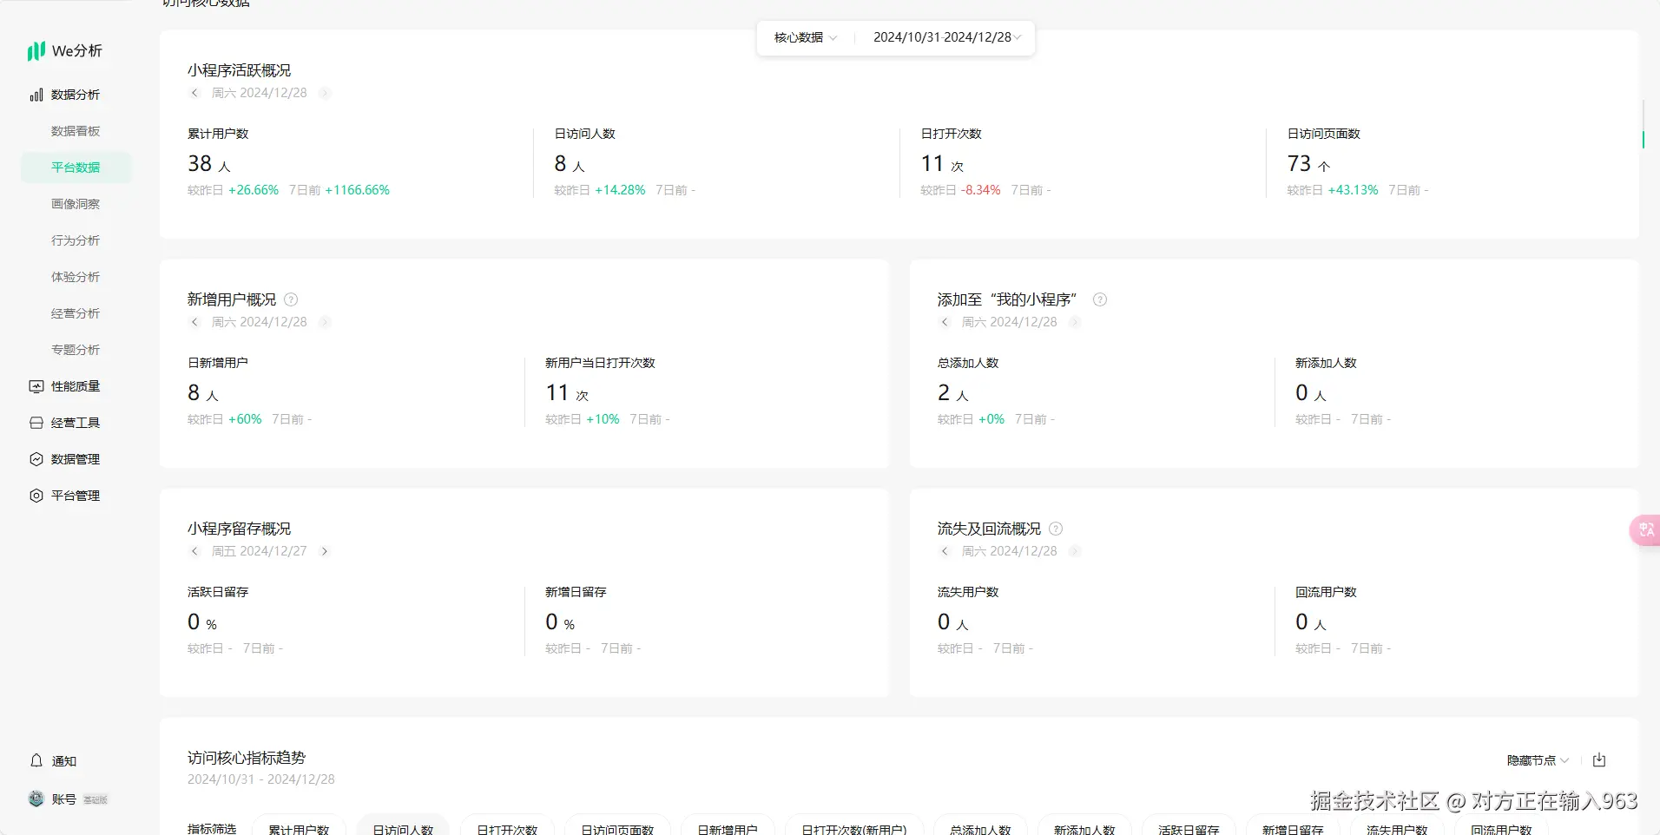This screenshot has height=835, width=1660.
Task: Click the 数据分析 bar chart icon
Action: [36, 95]
